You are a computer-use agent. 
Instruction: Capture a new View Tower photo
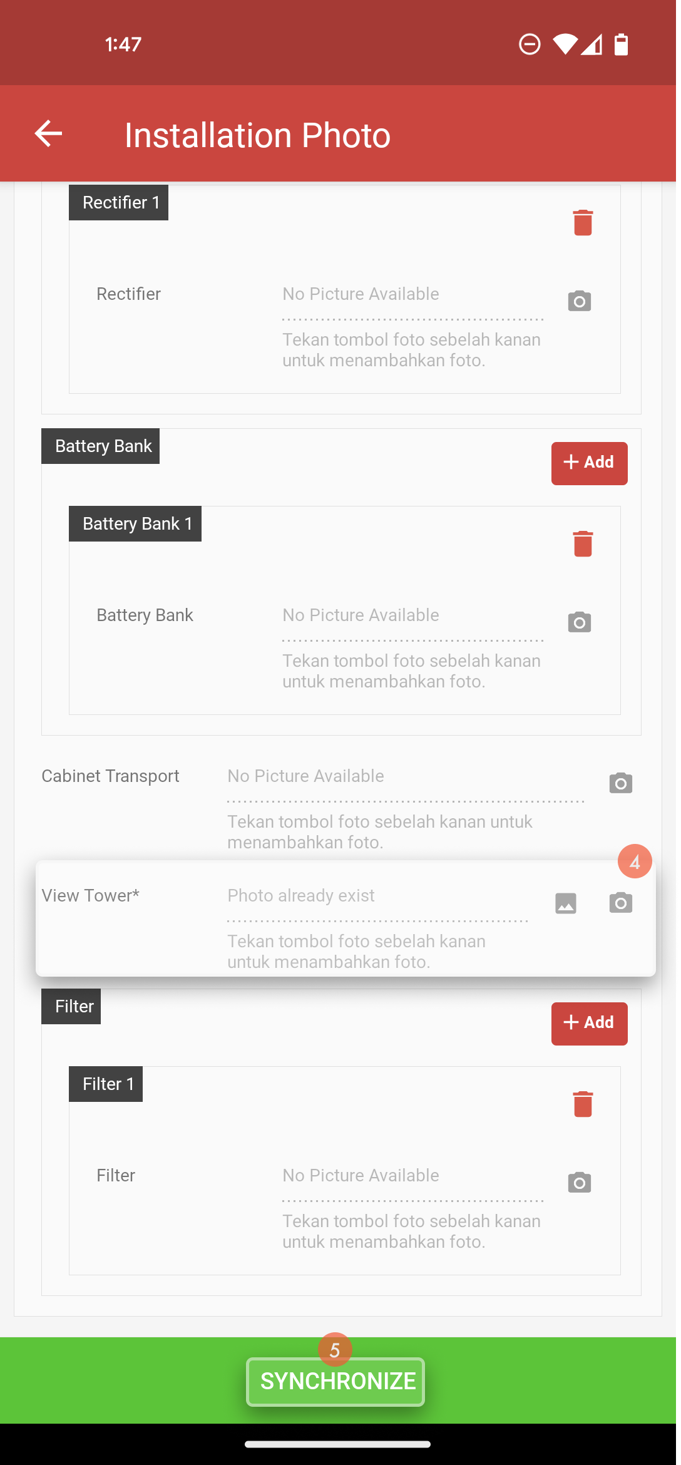(621, 903)
